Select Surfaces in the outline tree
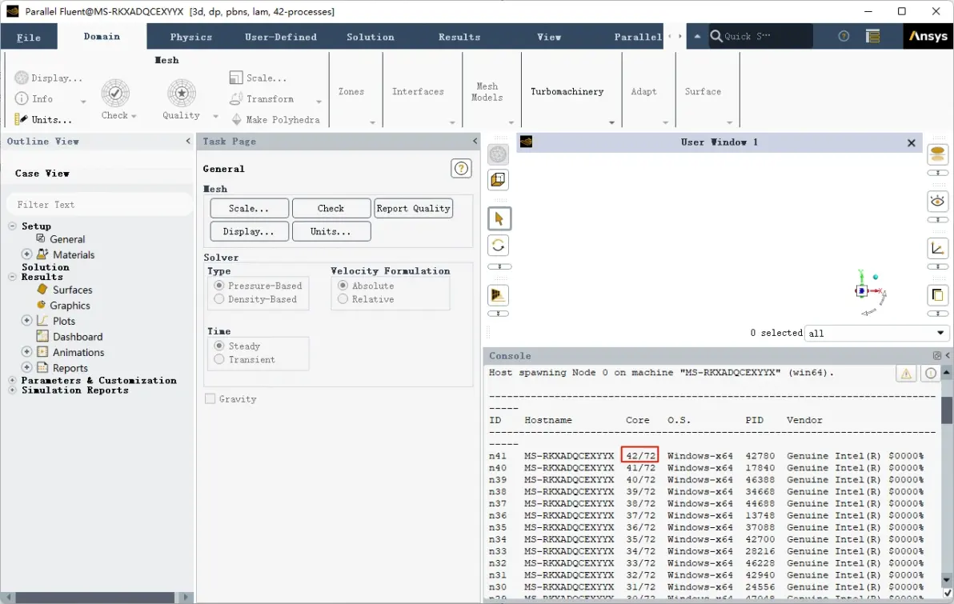This screenshot has height=604, width=954. click(72, 290)
